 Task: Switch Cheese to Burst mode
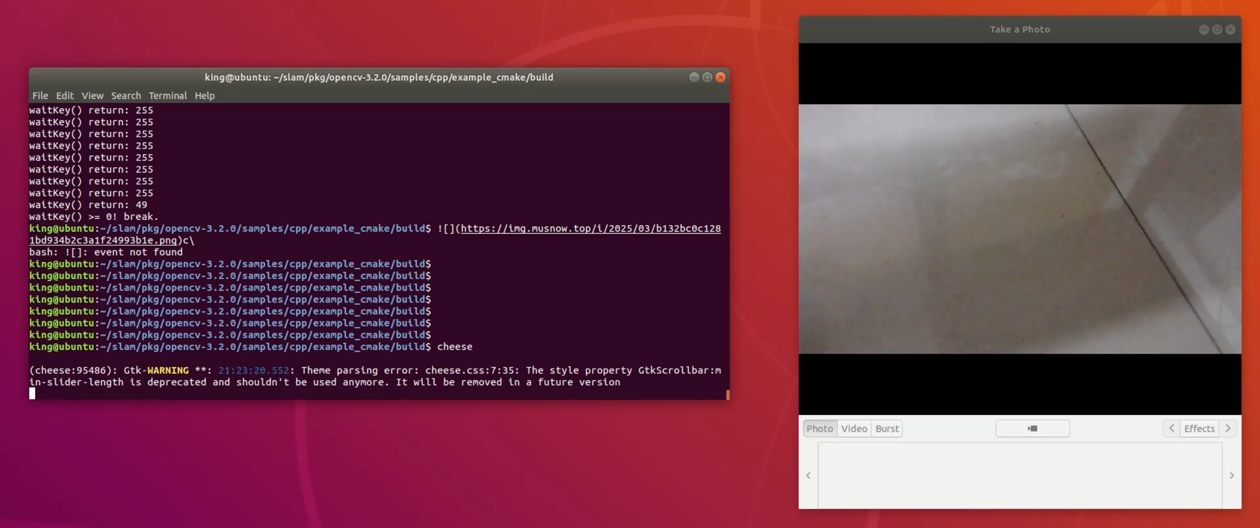point(886,428)
